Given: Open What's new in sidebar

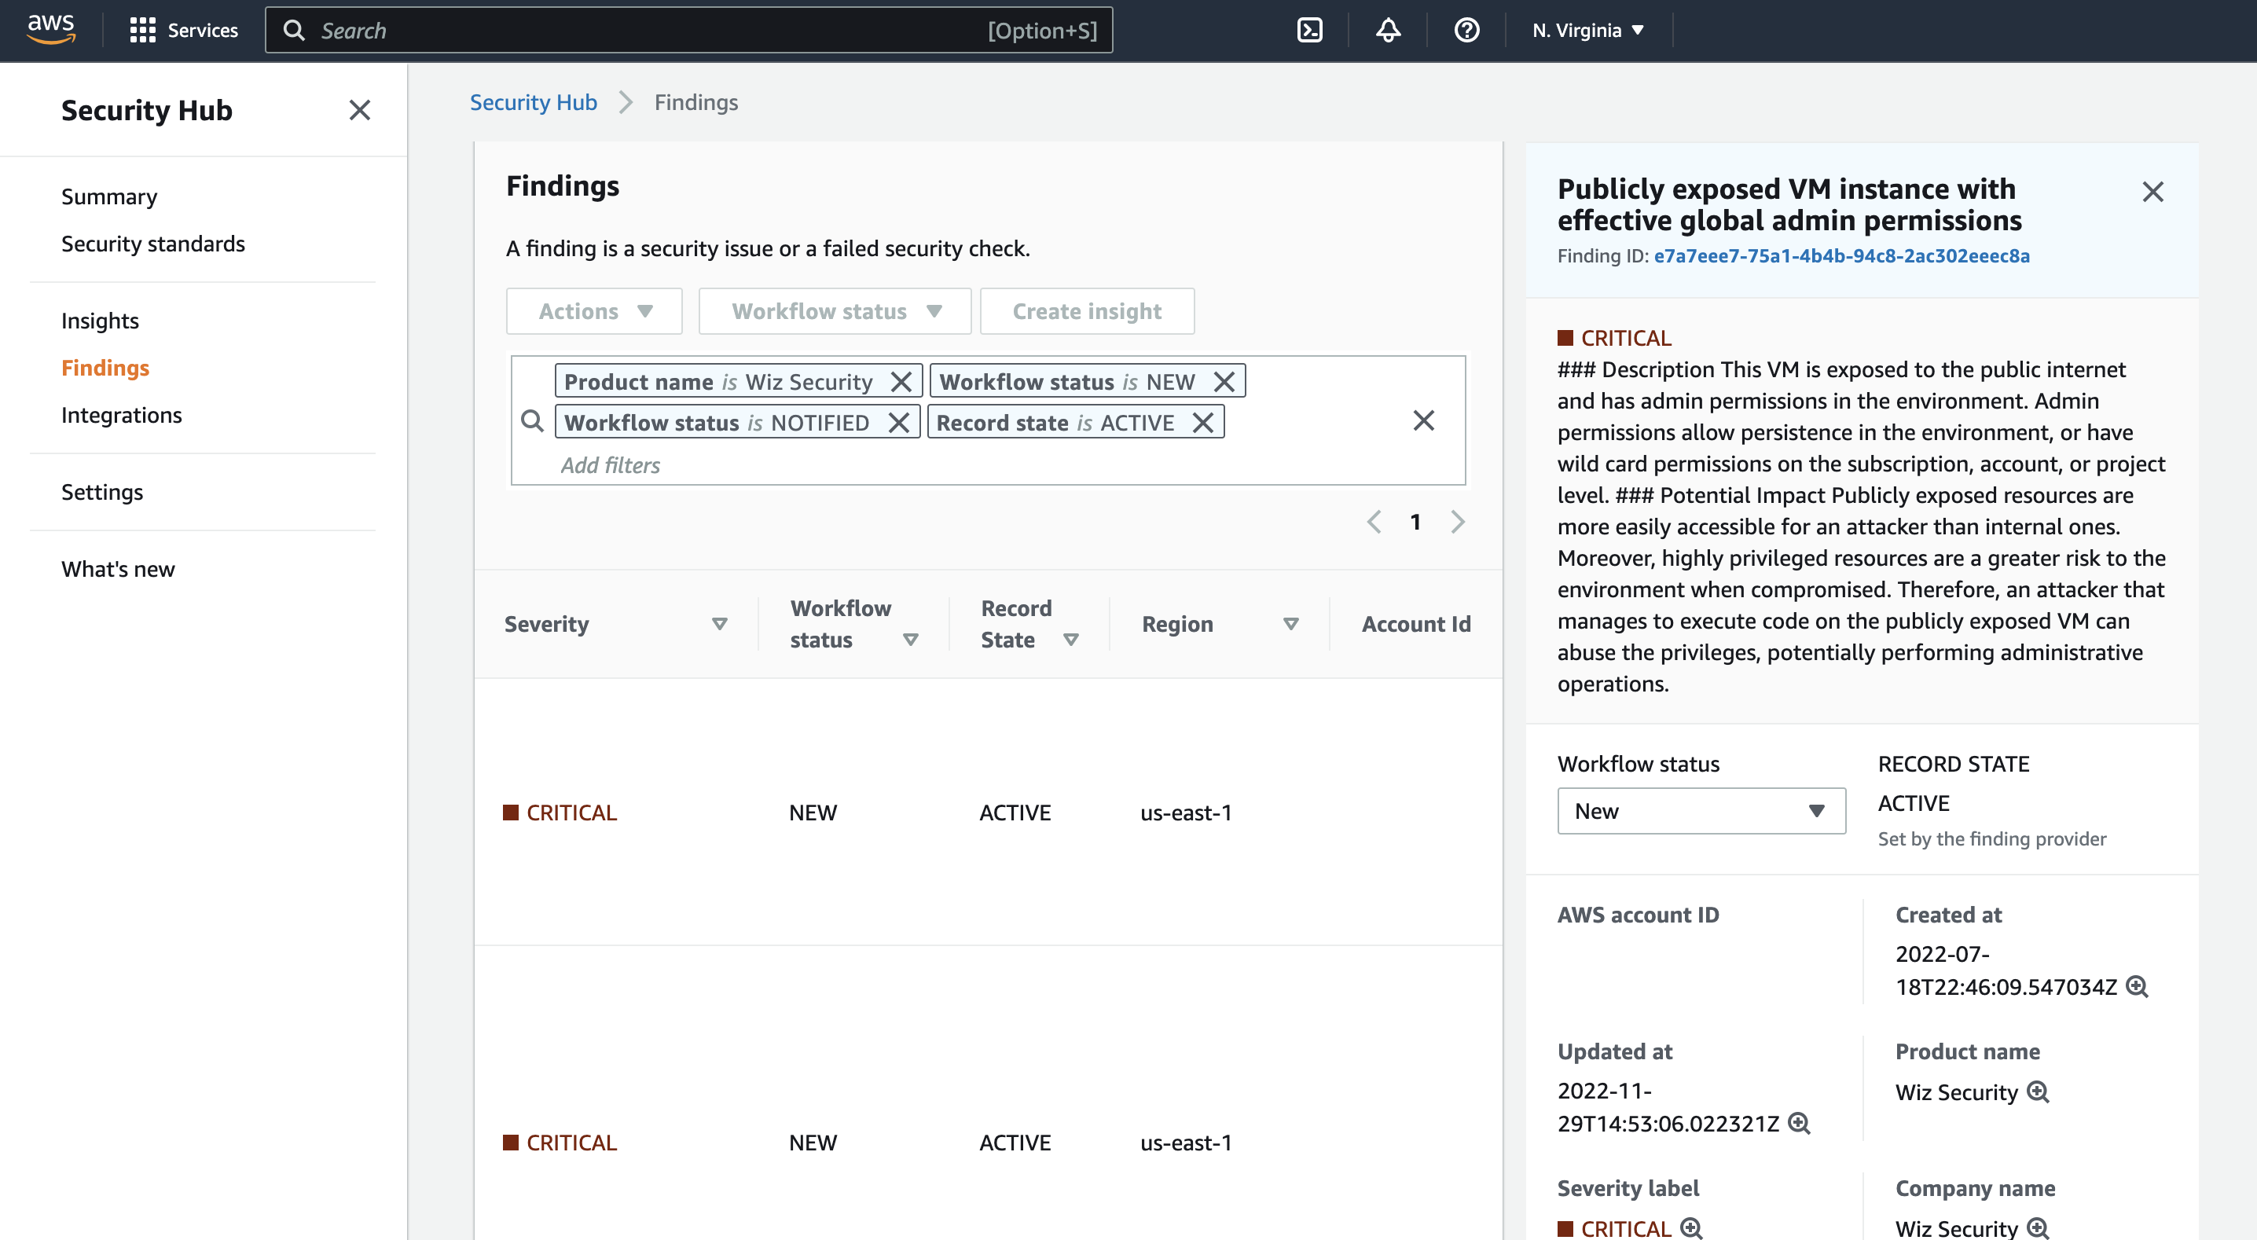Looking at the screenshot, I should click(x=119, y=570).
